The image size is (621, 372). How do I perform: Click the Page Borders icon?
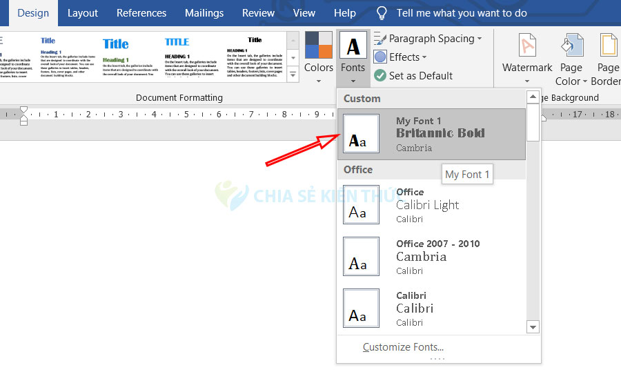click(x=609, y=45)
